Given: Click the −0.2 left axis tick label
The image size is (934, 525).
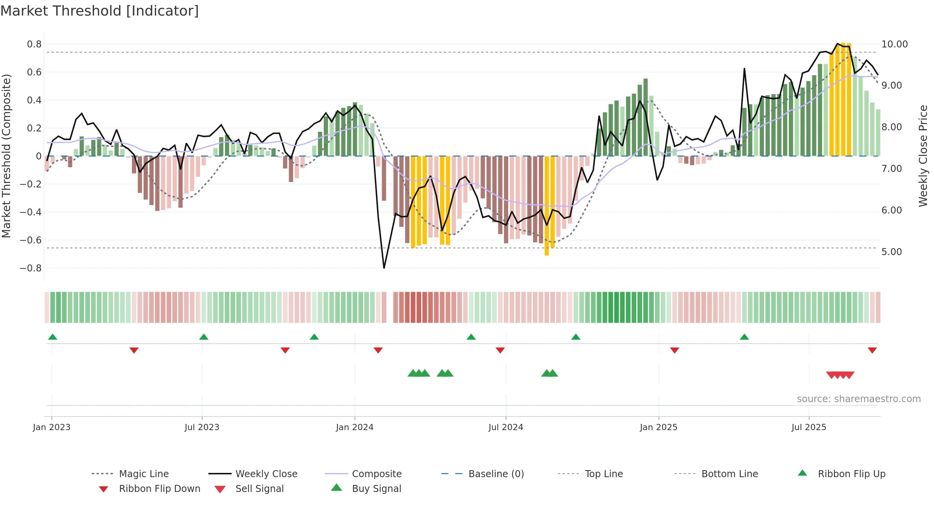Looking at the screenshot, I should pyautogui.click(x=31, y=184).
